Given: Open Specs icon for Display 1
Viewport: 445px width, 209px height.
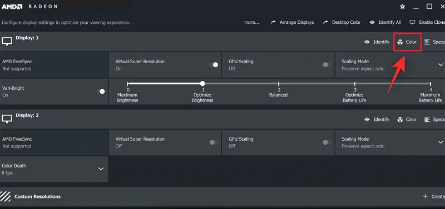Looking at the screenshot, I should [x=427, y=42].
